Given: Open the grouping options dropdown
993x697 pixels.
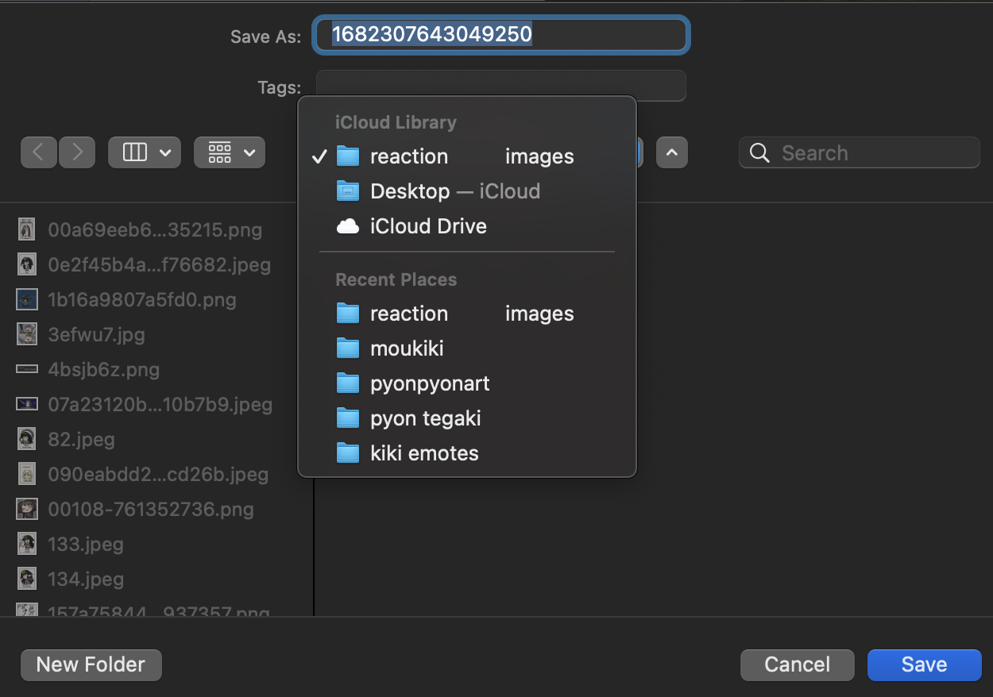Looking at the screenshot, I should click(x=230, y=152).
